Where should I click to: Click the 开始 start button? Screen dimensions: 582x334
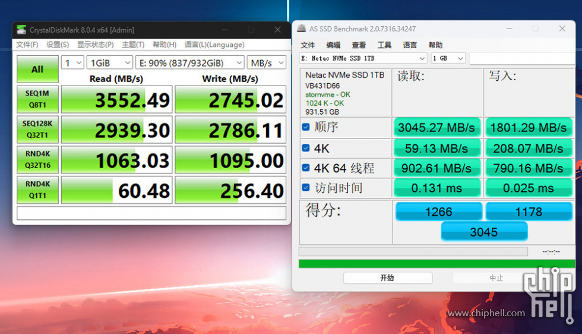pos(387,278)
